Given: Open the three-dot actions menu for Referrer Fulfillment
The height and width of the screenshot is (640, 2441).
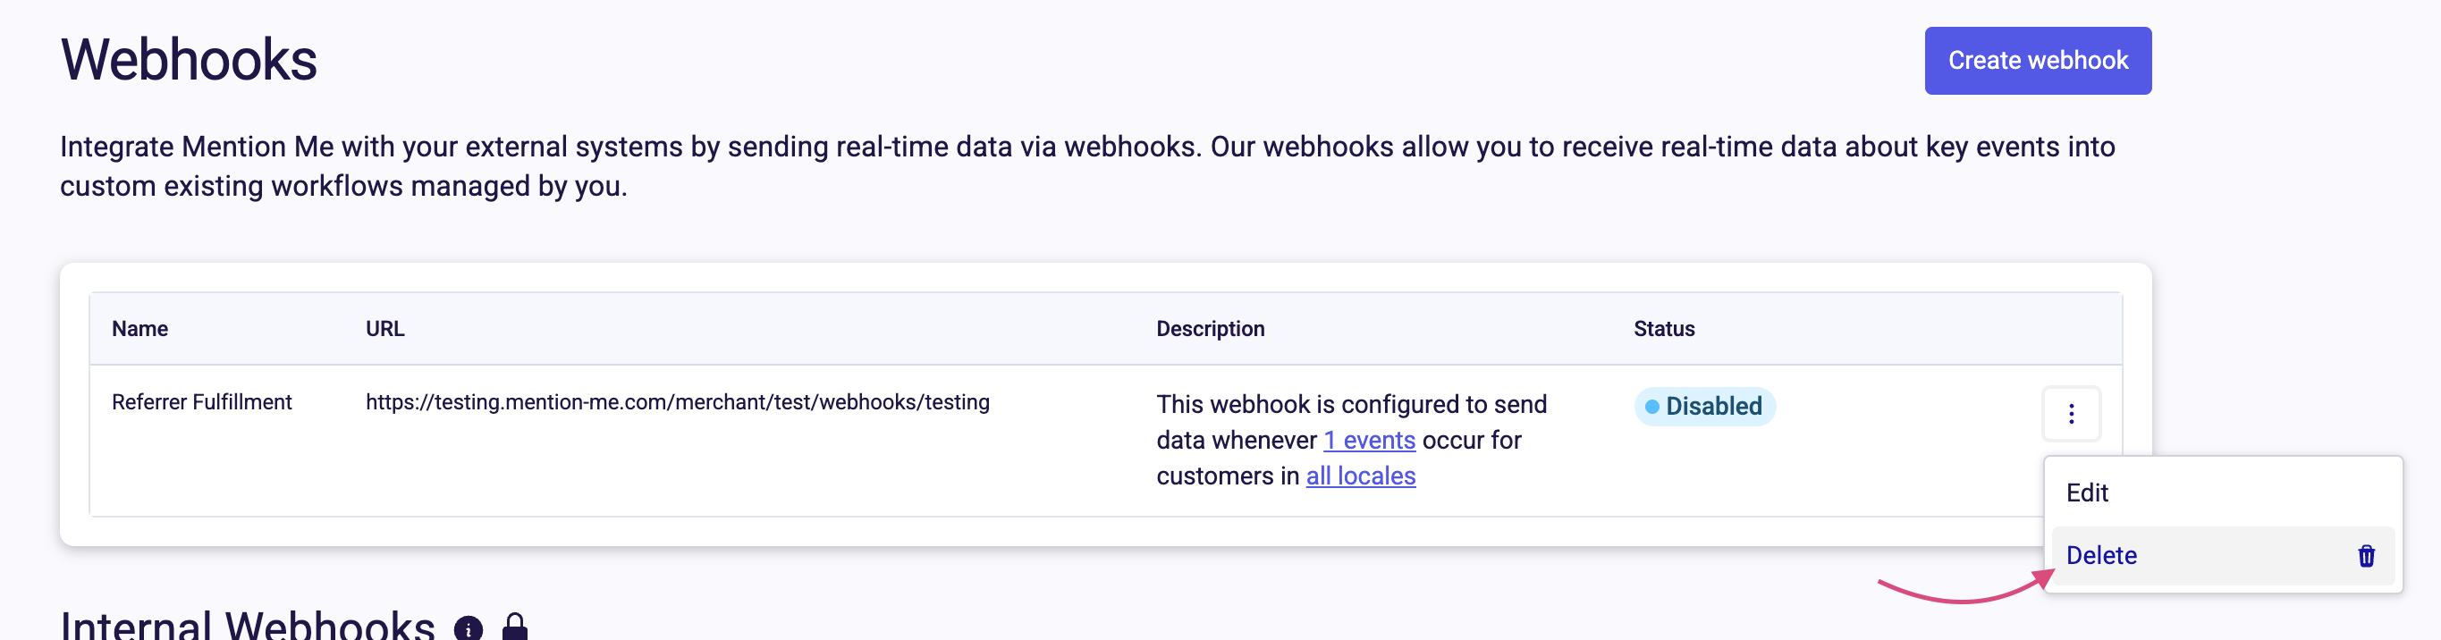Looking at the screenshot, I should pos(2071,414).
